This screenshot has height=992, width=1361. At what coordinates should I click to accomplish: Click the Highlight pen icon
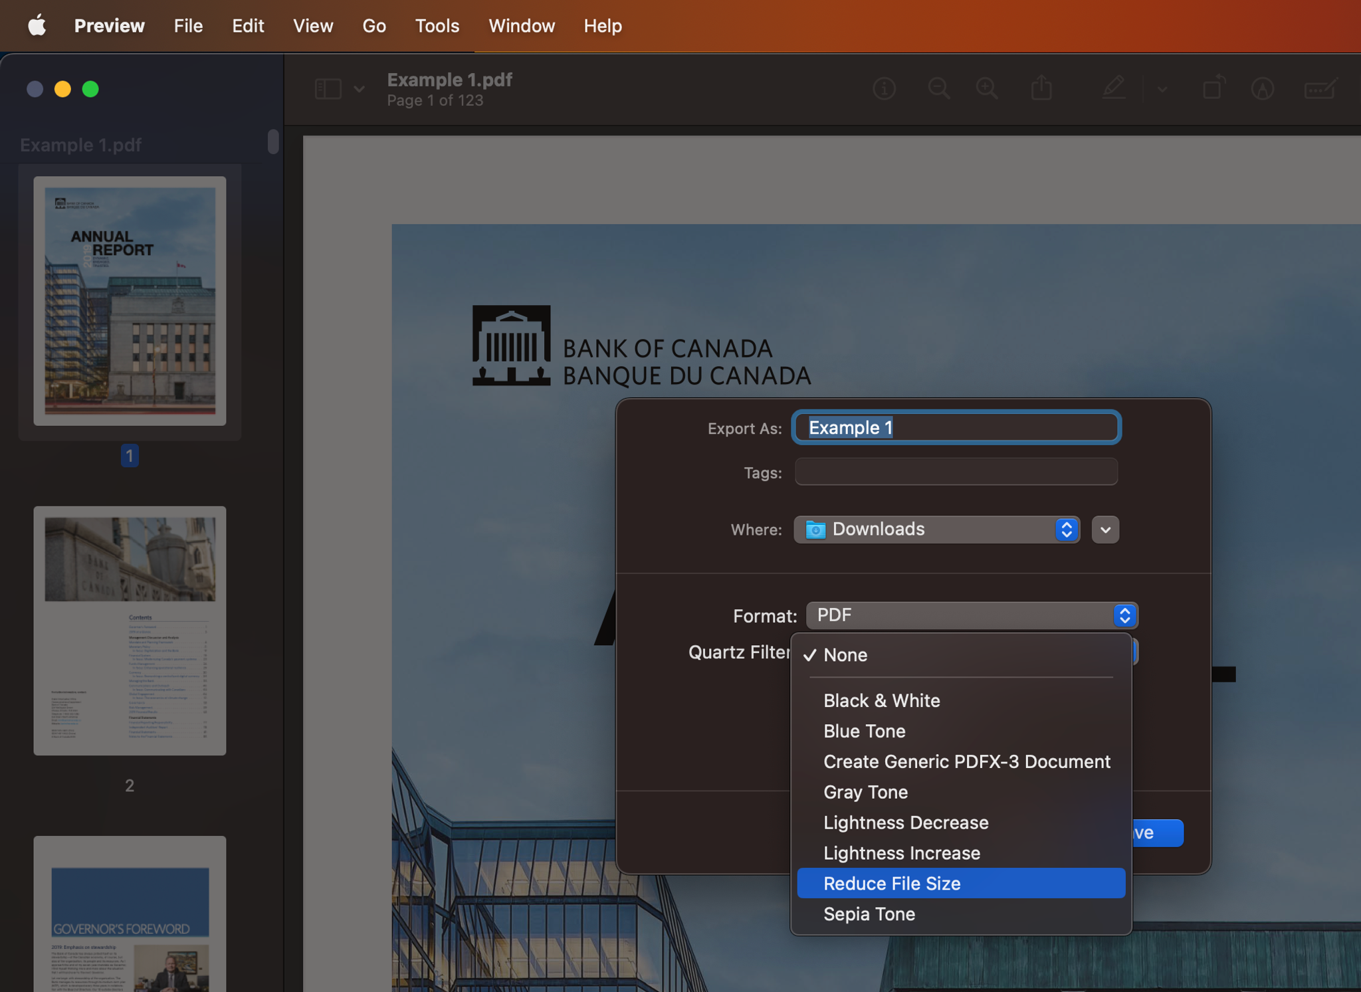1114,88
